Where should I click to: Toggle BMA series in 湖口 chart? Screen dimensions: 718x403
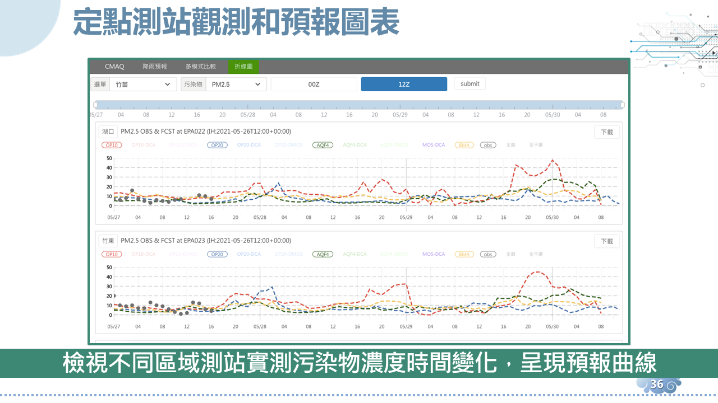(x=464, y=145)
